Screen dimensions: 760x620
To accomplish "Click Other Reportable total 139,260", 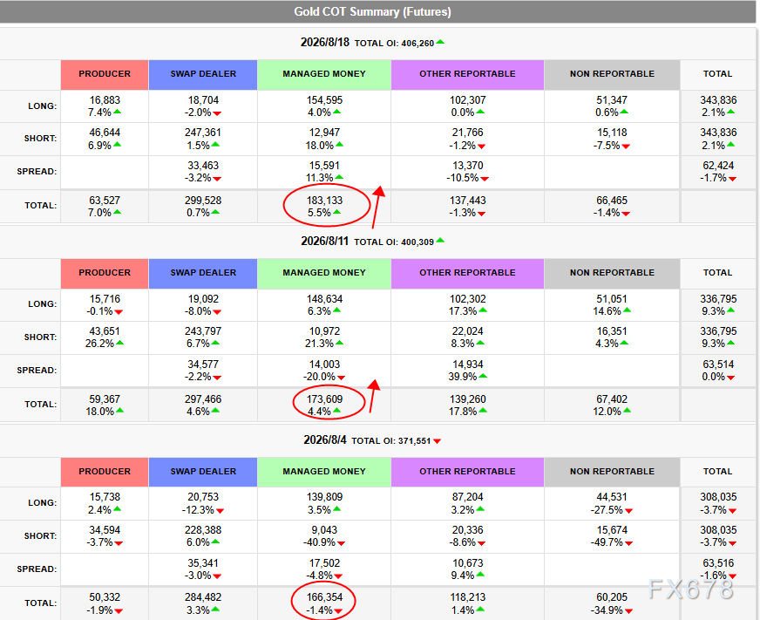I will (467, 399).
